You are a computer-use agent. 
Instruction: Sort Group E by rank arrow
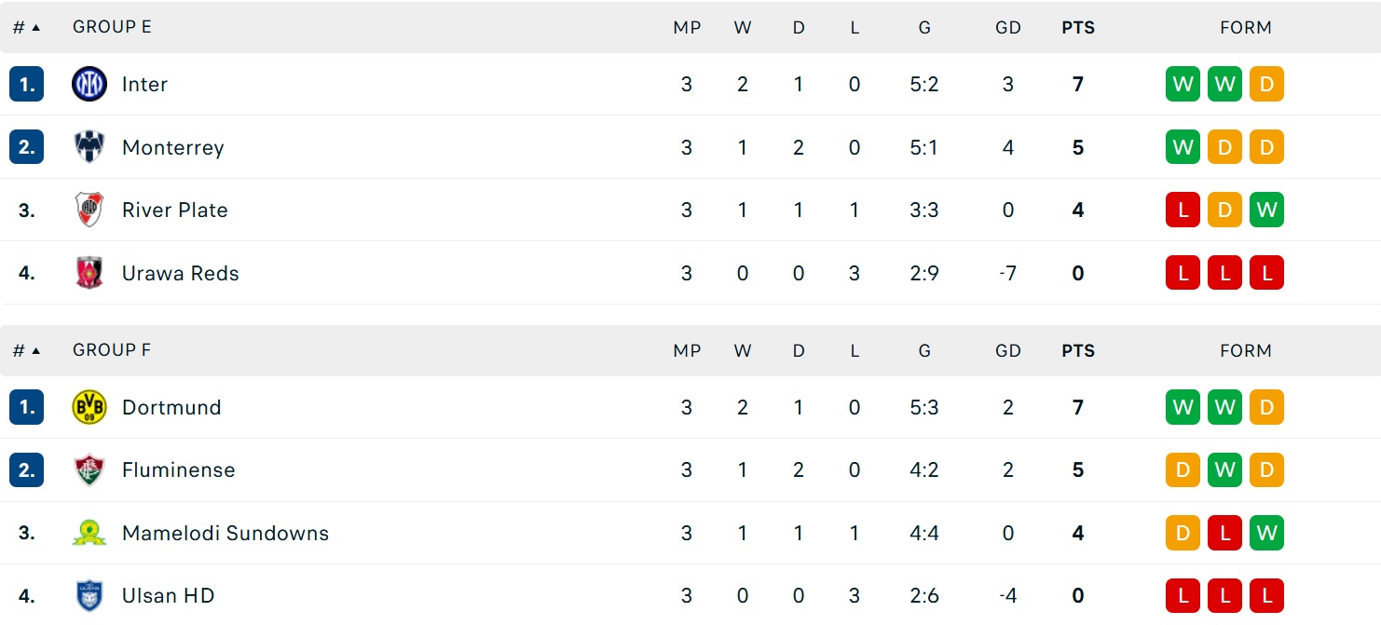tap(36, 27)
